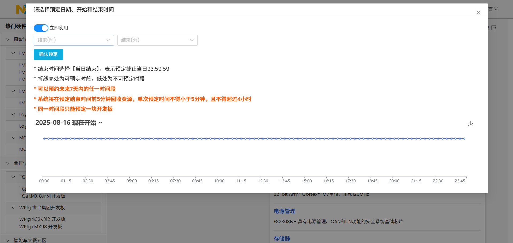This screenshot has width=513, height=243.
Task: Collapse the 智能车大赛专区 section
Action: (7, 240)
